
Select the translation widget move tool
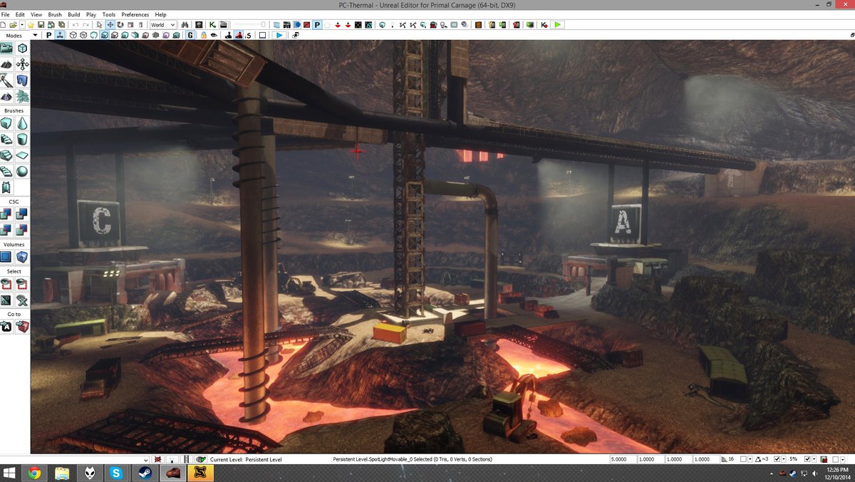pyautogui.click(x=110, y=25)
